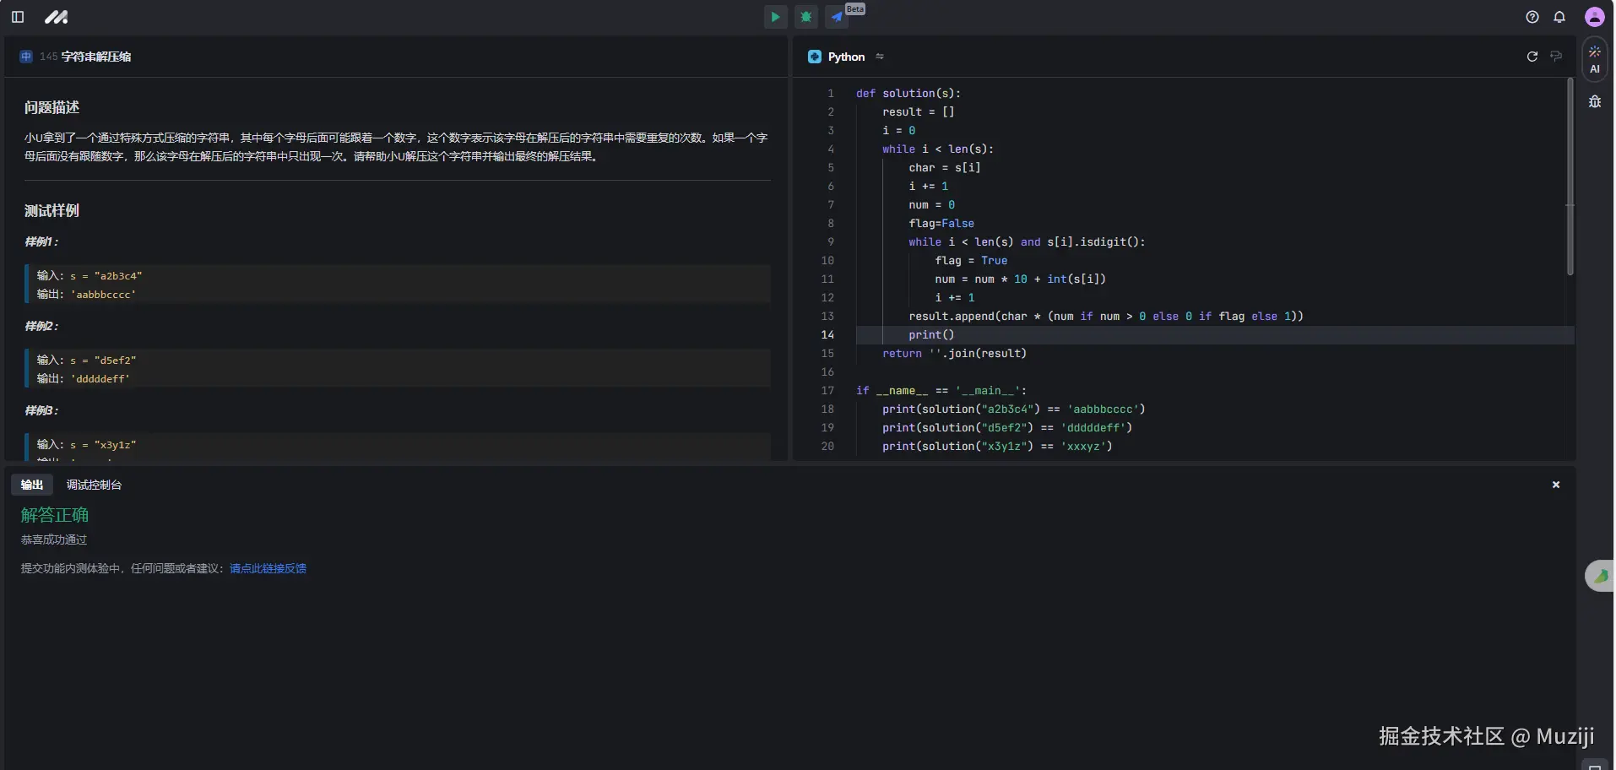Image resolution: width=1616 pixels, height=770 pixels.
Task: Reset code with the refresh icon
Action: coord(1532,57)
